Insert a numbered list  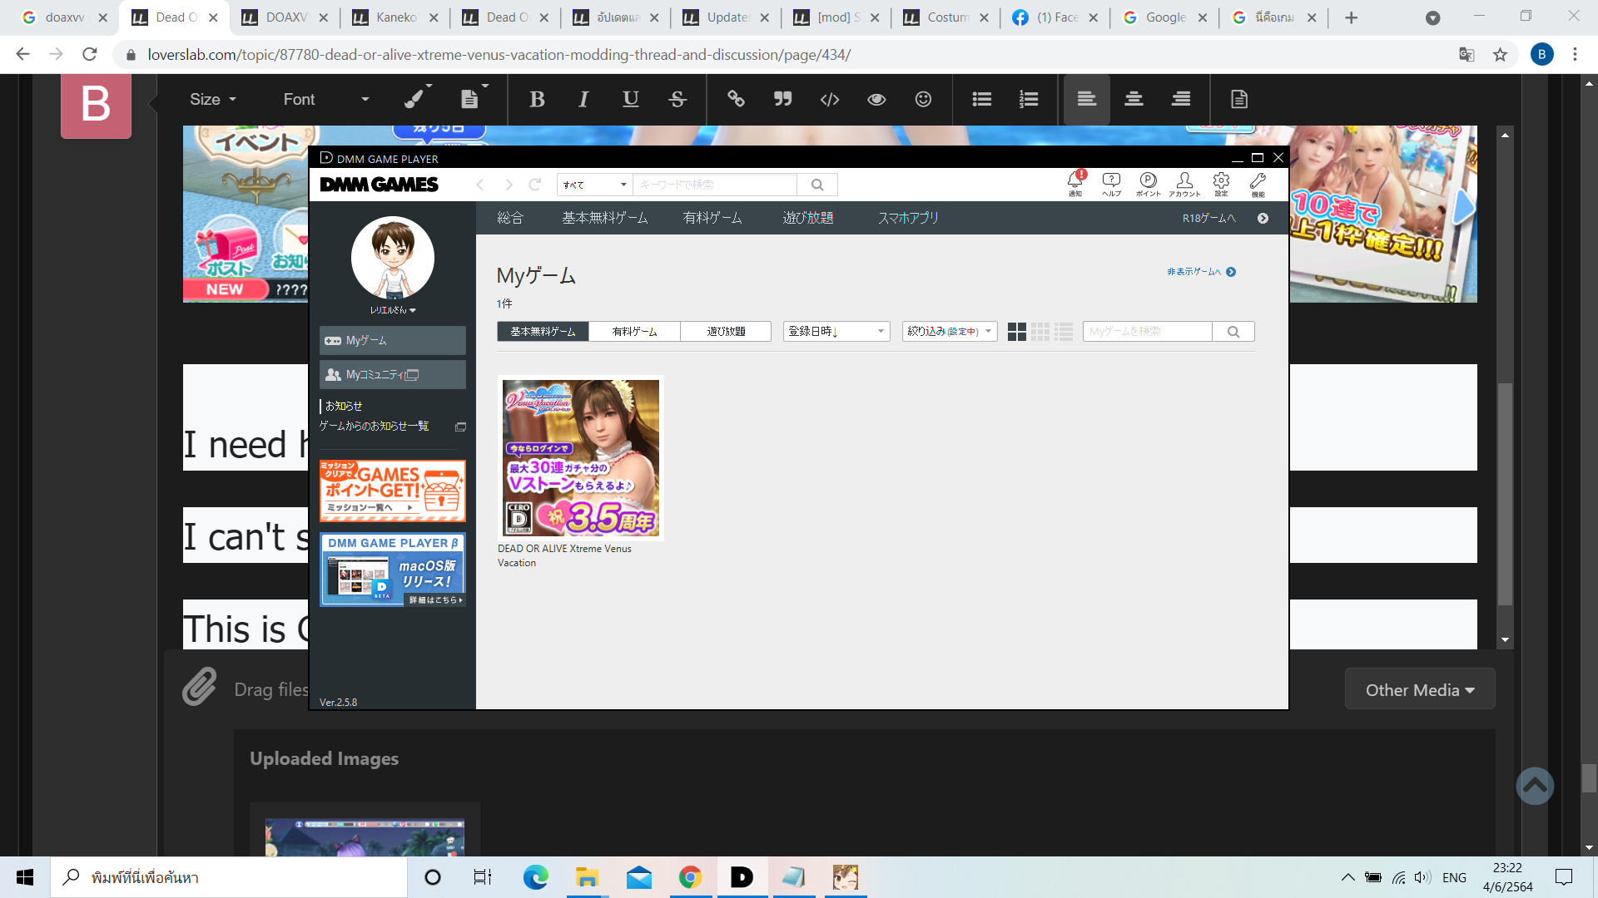click(1029, 100)
